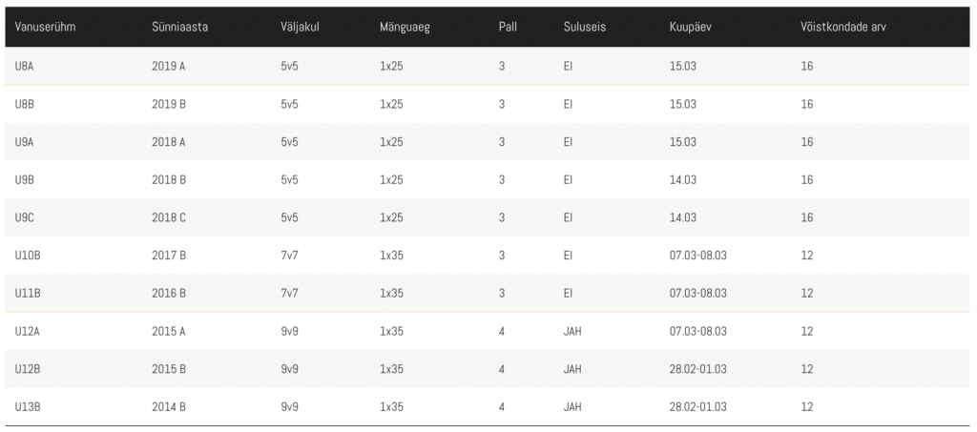Select the U8A age group cell
The image size is (977, 432).
click(24, 66)
